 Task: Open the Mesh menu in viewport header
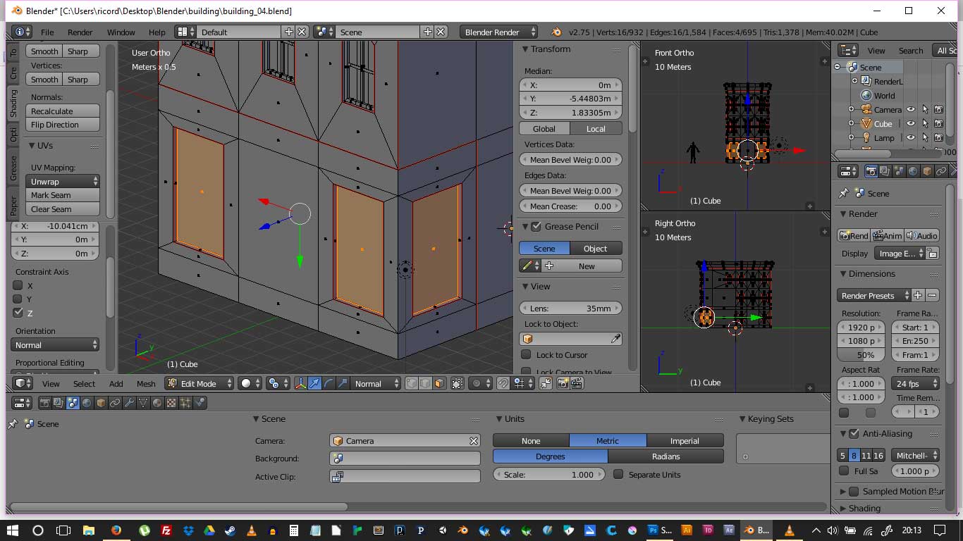click(146, 384)
